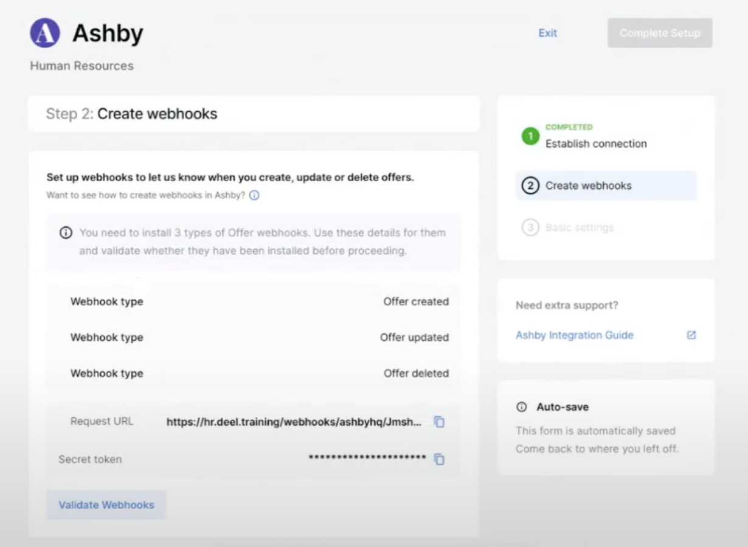Click the 'Auto-save' heading
The height and width of the screenshot is (547, 748).
[x=563, y=407]
